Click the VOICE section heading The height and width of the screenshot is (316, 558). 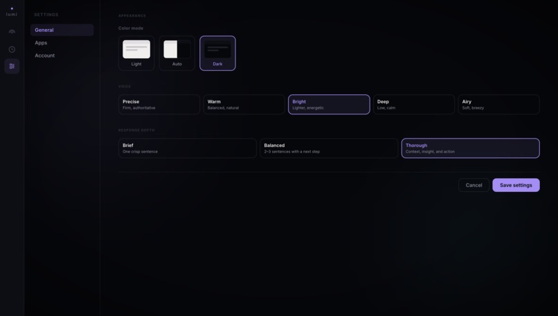(x=125, y=87)
